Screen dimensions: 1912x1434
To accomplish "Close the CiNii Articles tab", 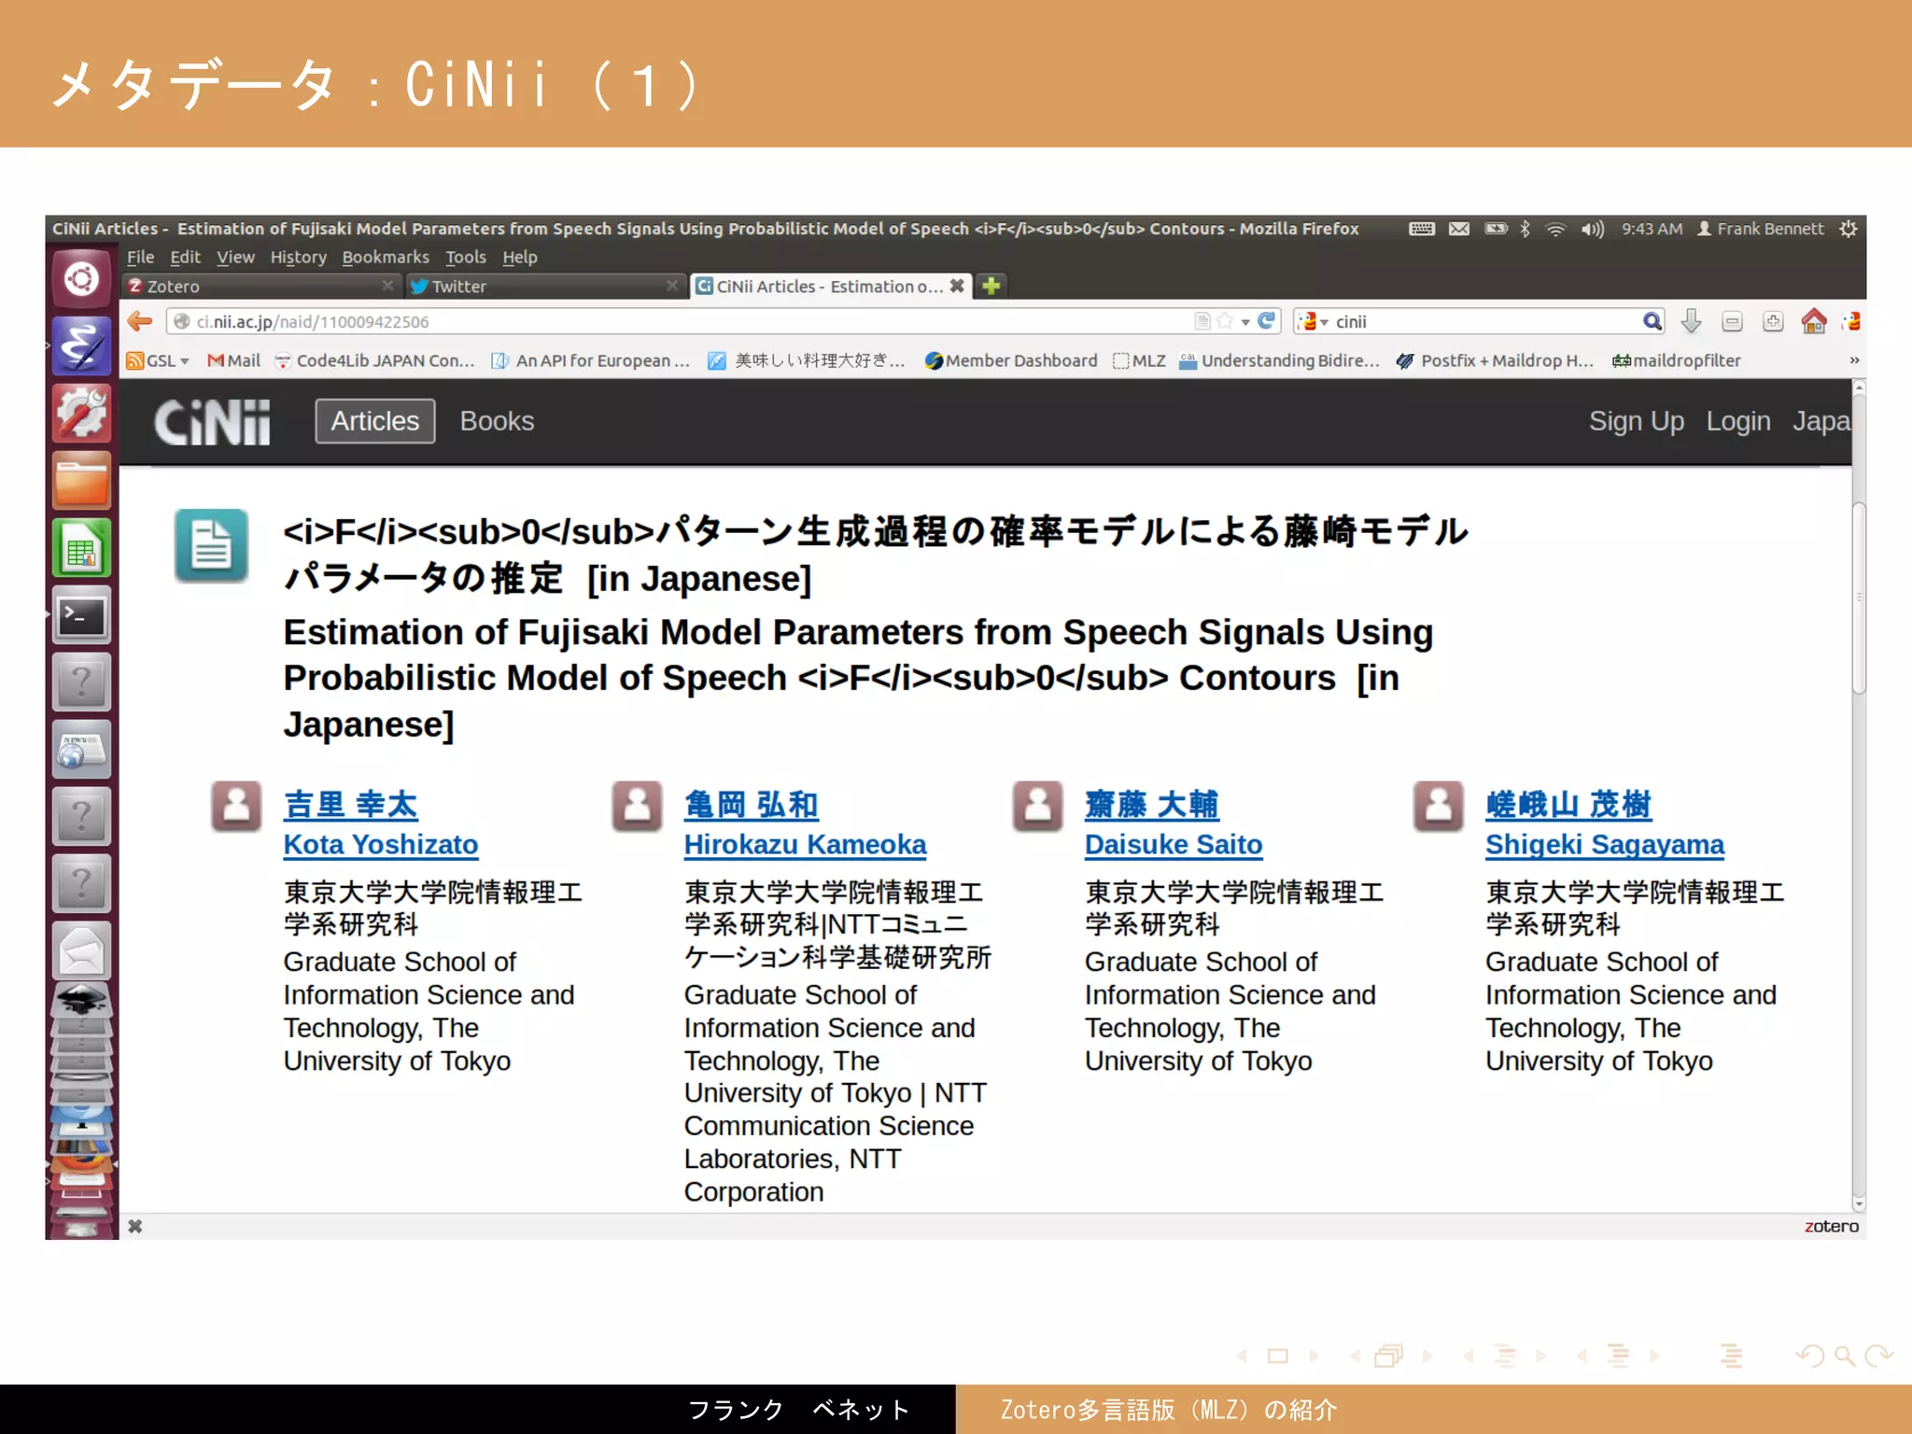I will [957, 286].
